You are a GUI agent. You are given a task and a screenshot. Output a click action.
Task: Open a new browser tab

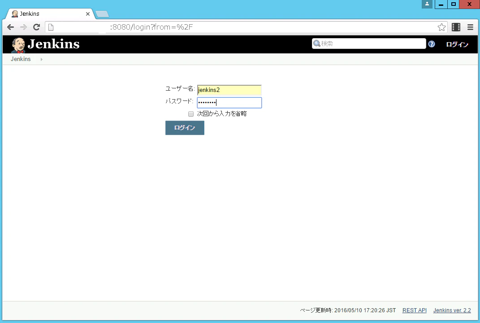[102, 14]
